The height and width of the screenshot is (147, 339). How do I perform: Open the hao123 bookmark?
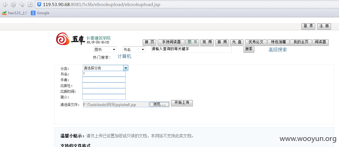tap(15, 13)
